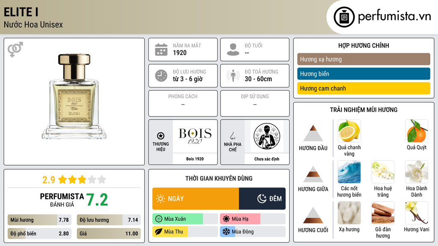
Task: Open the Elite I bottle product image
Action: pyautogui.click(x=74, y=97)
